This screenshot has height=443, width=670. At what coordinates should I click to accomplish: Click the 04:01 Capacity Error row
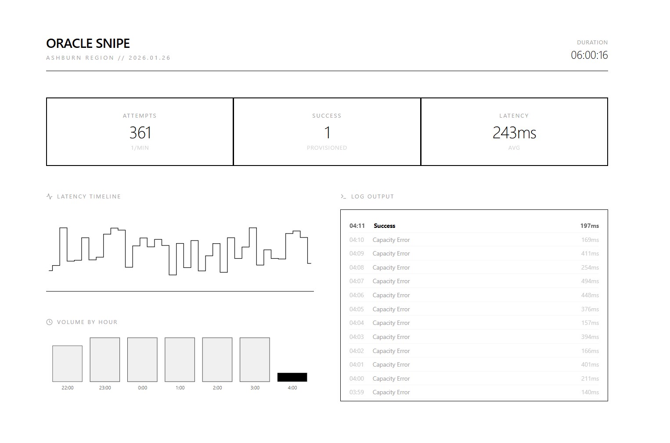tap(474, 365)
